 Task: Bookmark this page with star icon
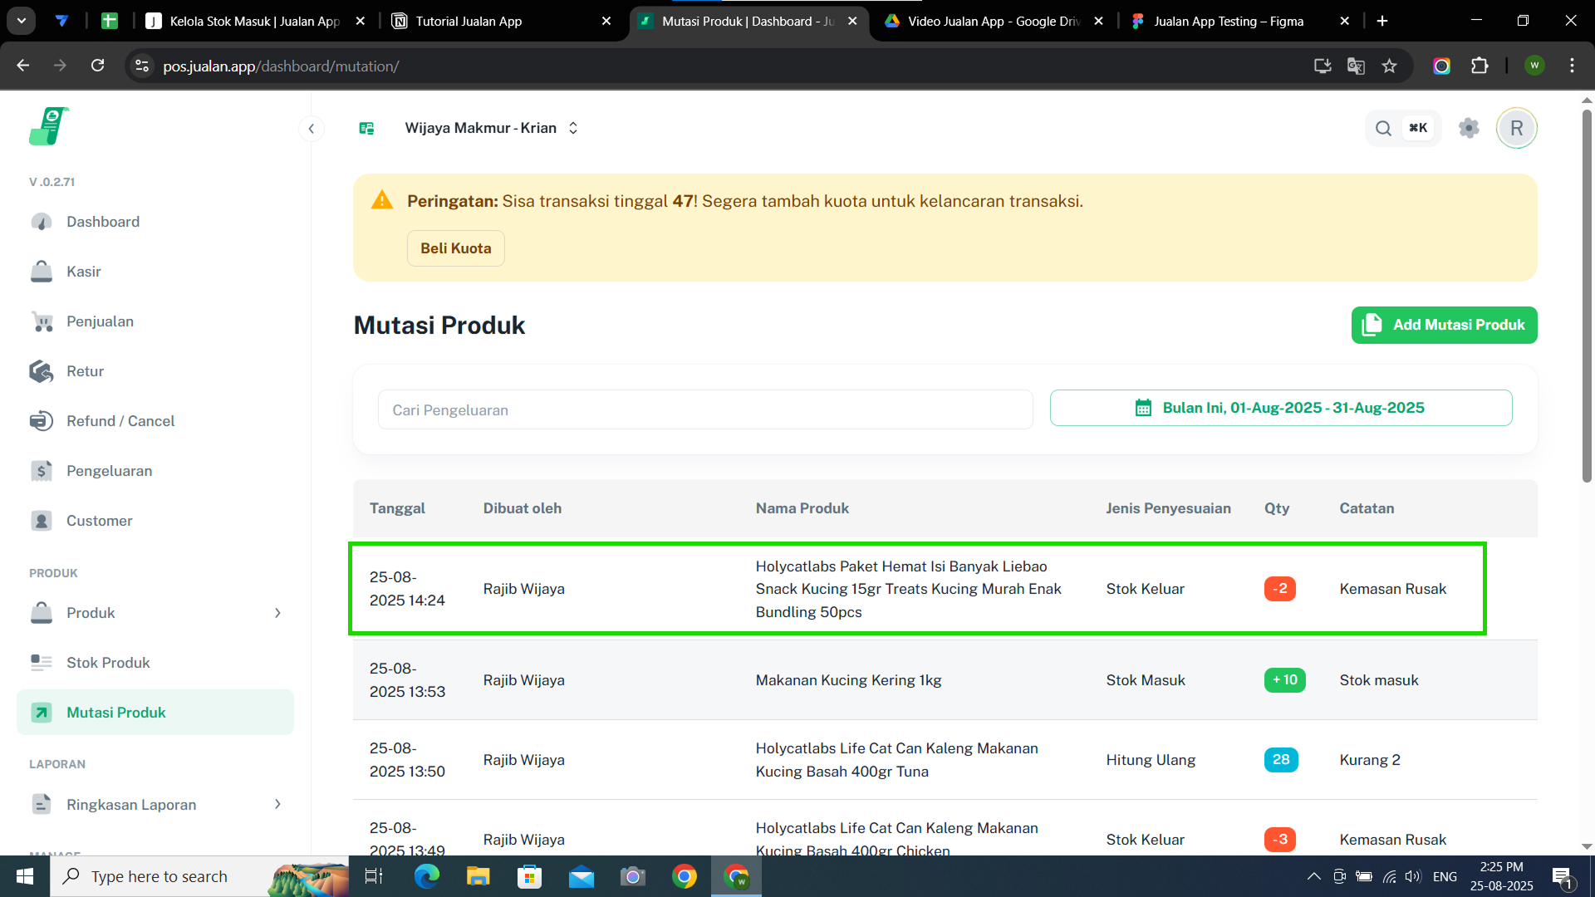[1389, 66]
